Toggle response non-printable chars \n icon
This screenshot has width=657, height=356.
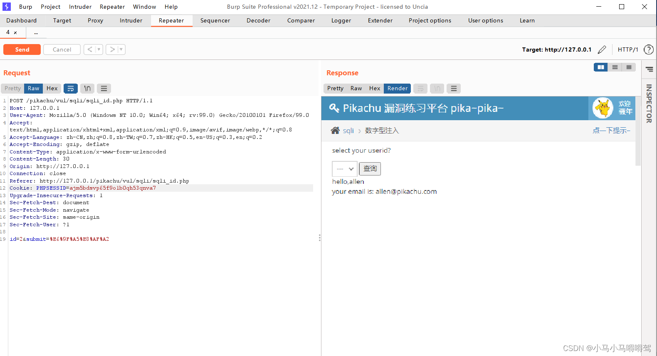coord(437,89)
